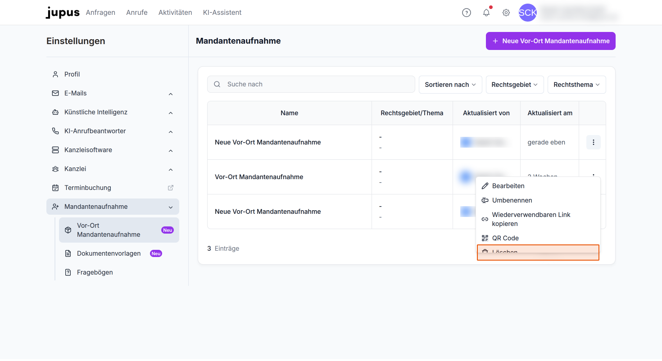
Task: Click the Vor-Ort Mandantenaufnahme table row name
Action: click(x=259, y=177)
